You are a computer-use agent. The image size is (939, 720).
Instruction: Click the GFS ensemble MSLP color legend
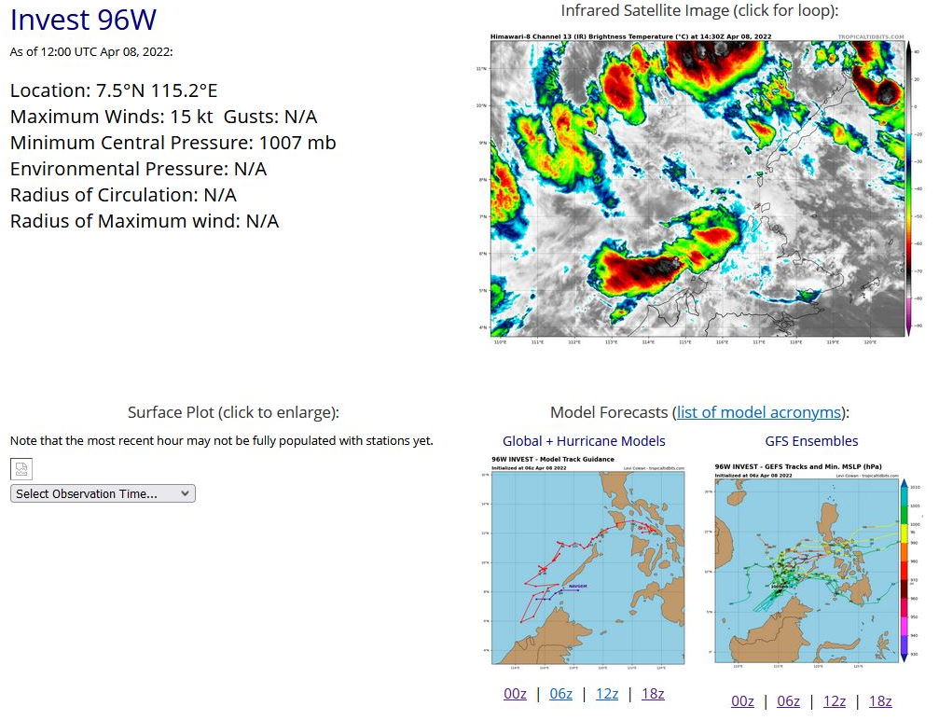(904, 569)
